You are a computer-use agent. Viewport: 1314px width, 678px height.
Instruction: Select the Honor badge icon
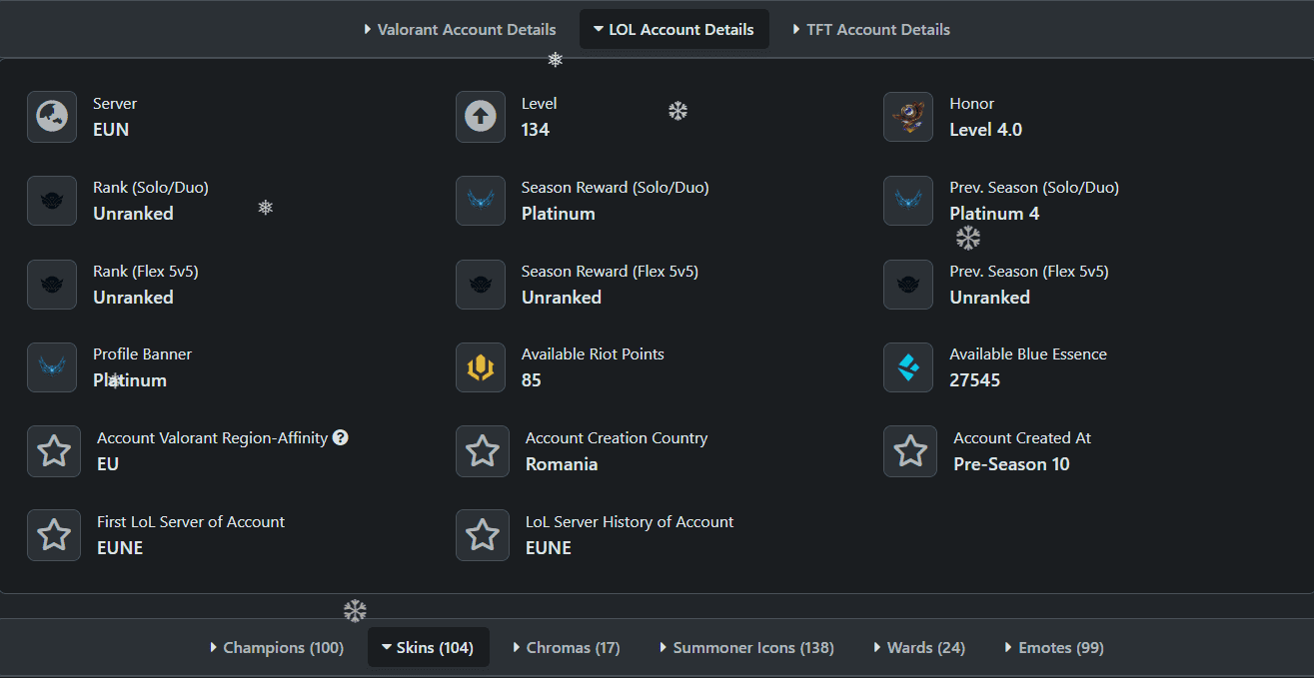(908, 117)
